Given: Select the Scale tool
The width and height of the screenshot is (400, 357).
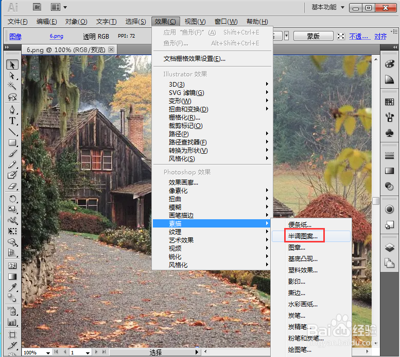Looking at the screenshot, I should (12, 209).
